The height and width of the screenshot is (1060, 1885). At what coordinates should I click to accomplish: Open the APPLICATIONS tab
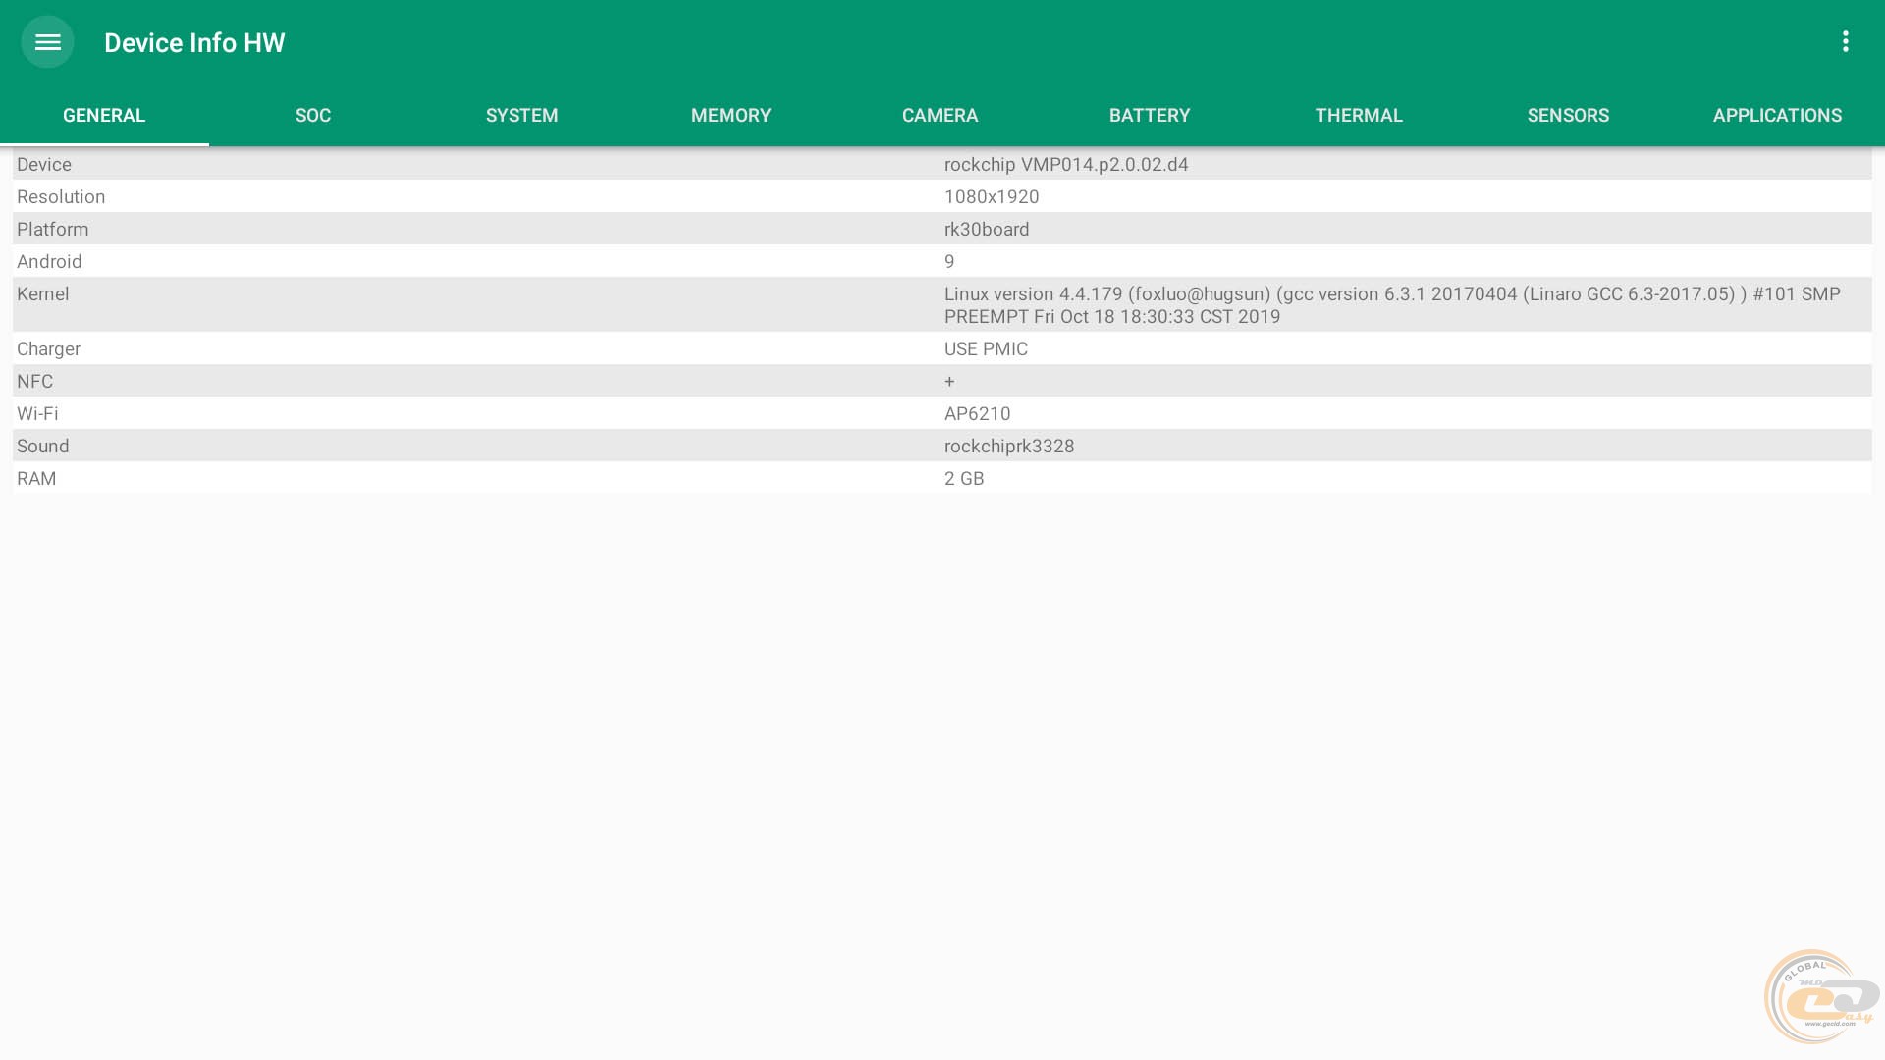1777,116
